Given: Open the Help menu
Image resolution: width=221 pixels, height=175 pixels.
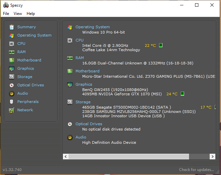Looking at the screenshot, I should (31, 14).
